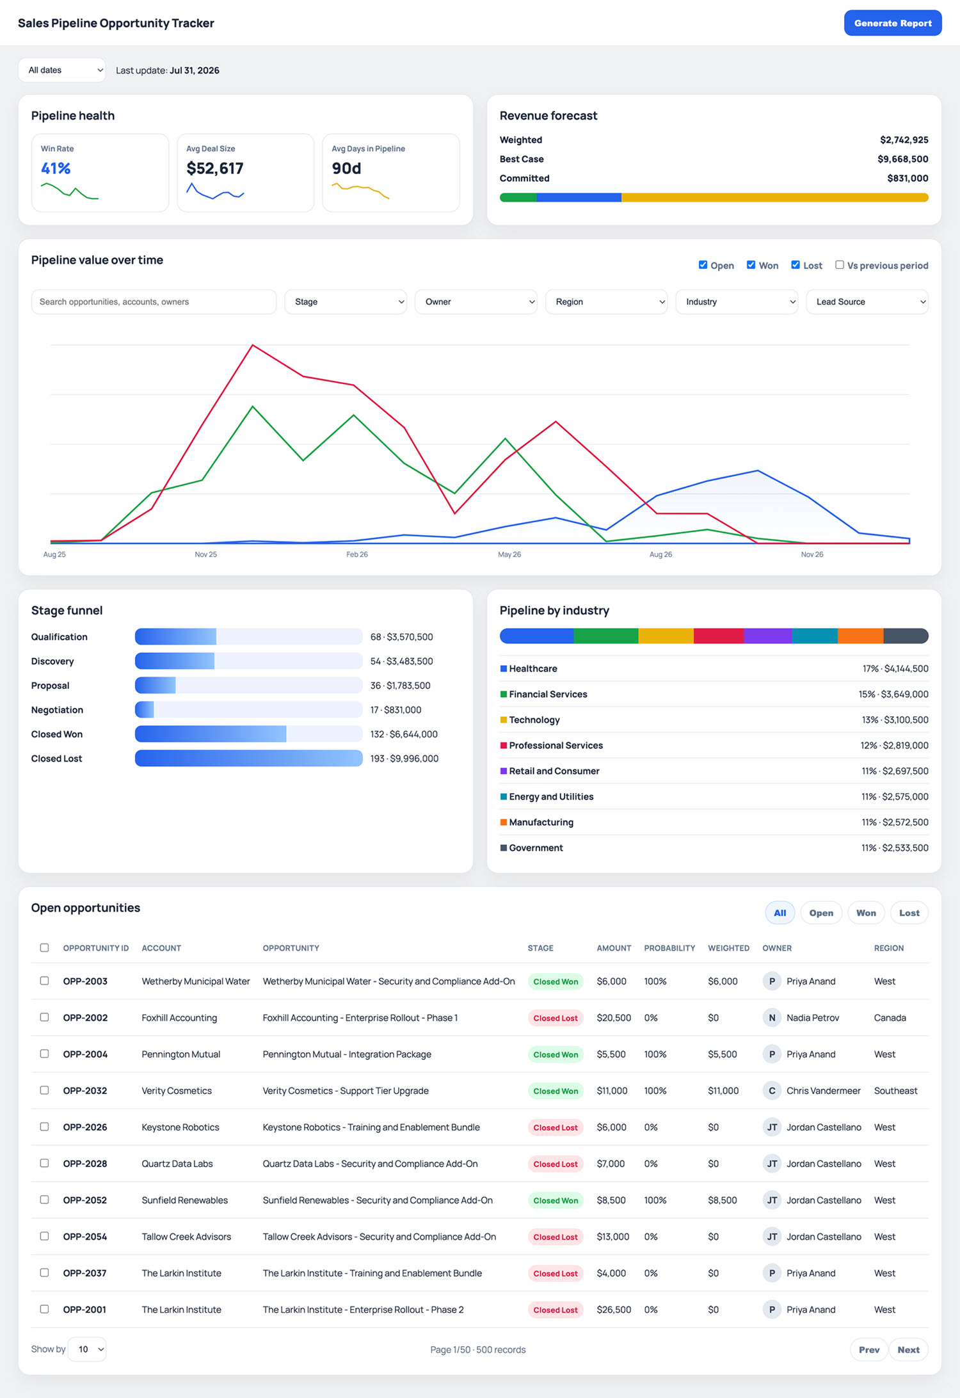The width and height of the screenshot is (960, 1398).
Task: Switch to the Won filter tab
Action: coord(866,913)
